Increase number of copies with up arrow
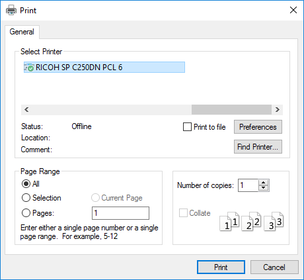 pyautogui.click(x=263, y=183)
